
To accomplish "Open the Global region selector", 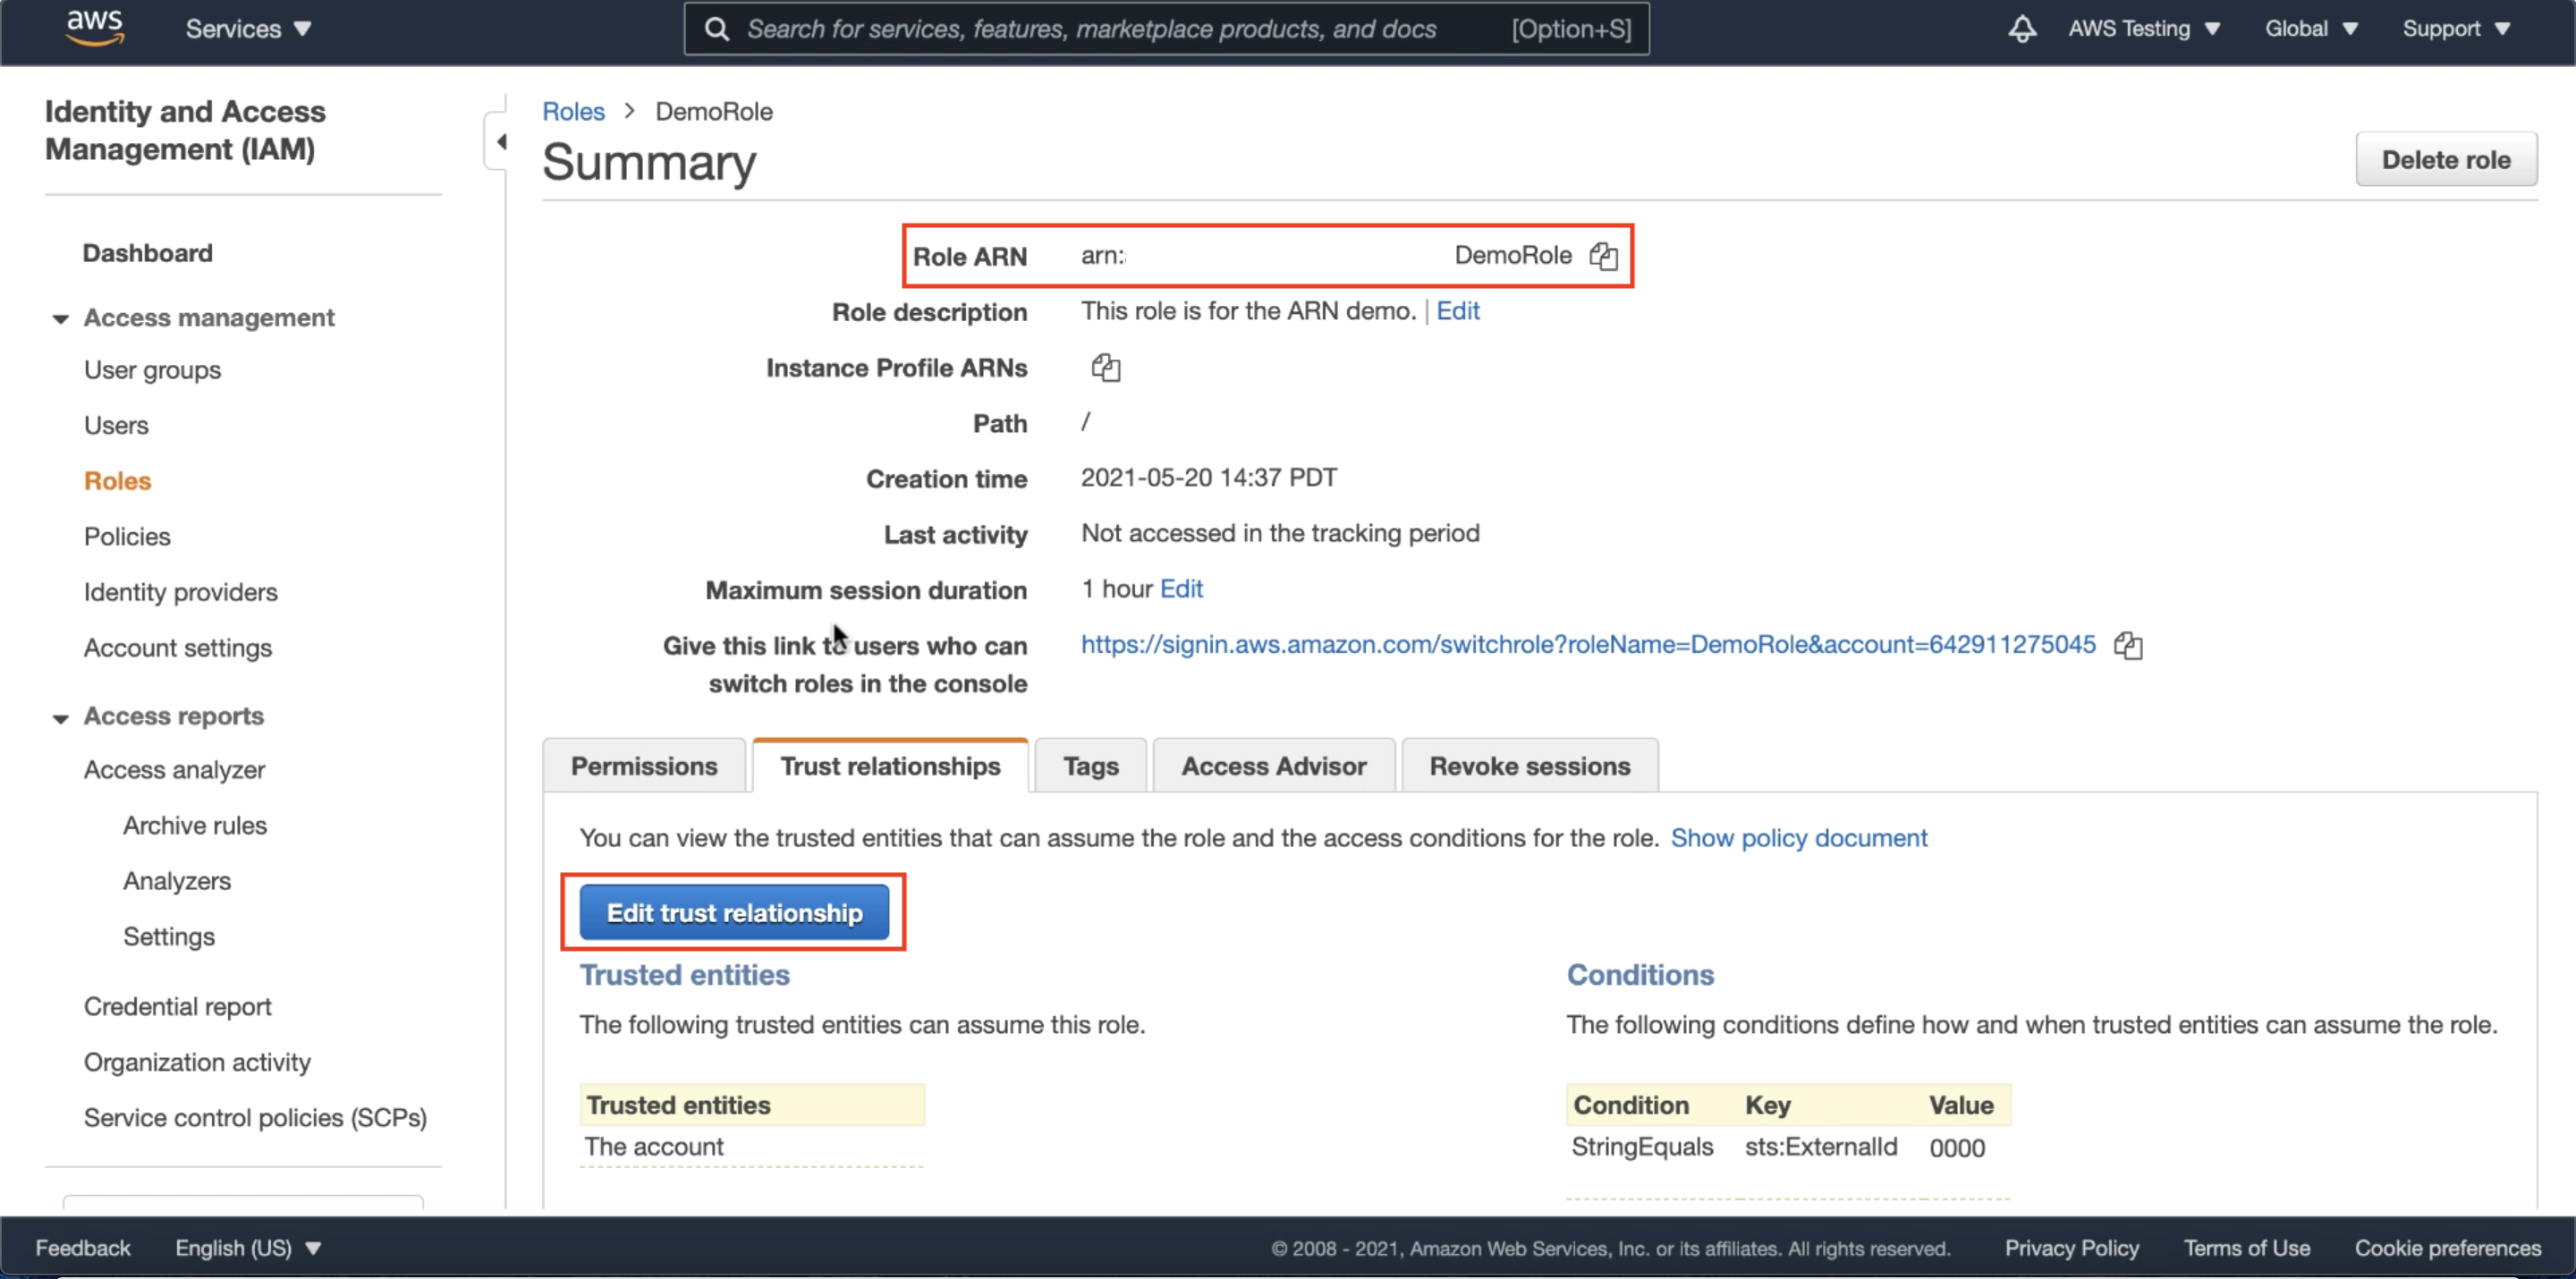I will (x=2310, y=29).
